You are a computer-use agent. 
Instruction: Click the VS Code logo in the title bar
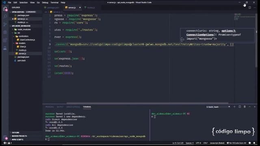(x=4, y=2)
